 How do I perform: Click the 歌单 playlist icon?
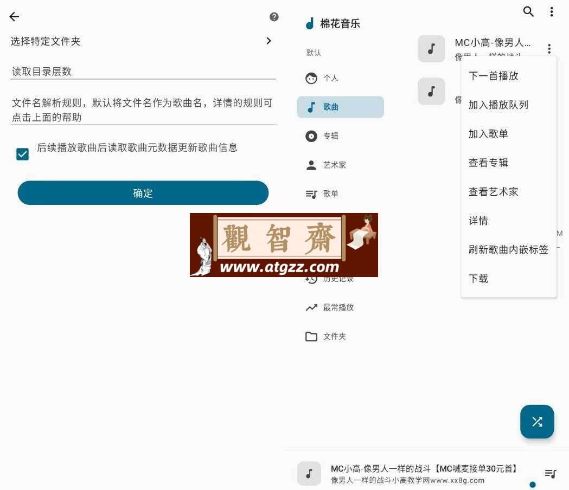pyautogui.click(x=311, y=195)
